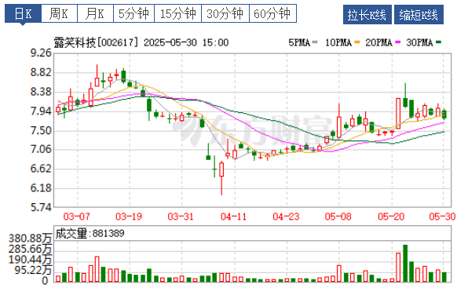
Task: Click the 04-11 date axis label
Action: tap(233, 217)
